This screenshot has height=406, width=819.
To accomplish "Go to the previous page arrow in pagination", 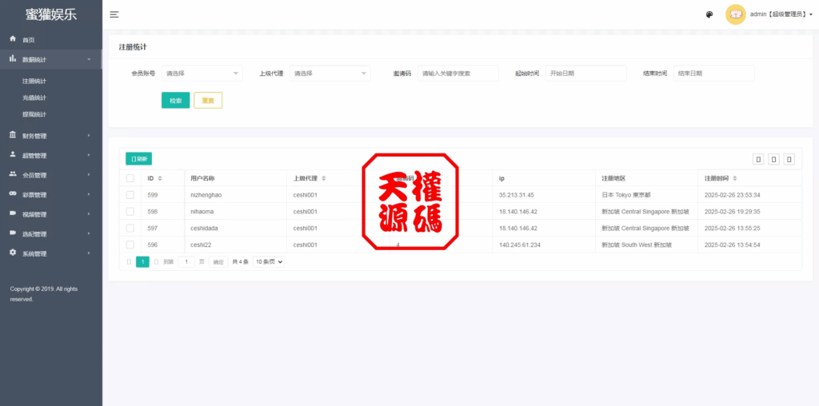I will (129, 262).
